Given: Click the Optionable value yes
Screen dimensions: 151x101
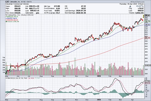Looking at the screenshot, I should coord(37,13).
